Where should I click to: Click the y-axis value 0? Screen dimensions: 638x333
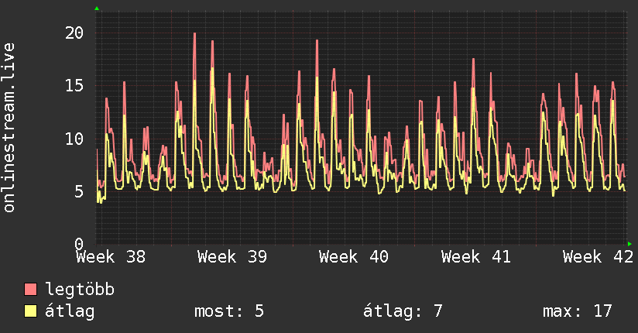(x=79, y=244)
